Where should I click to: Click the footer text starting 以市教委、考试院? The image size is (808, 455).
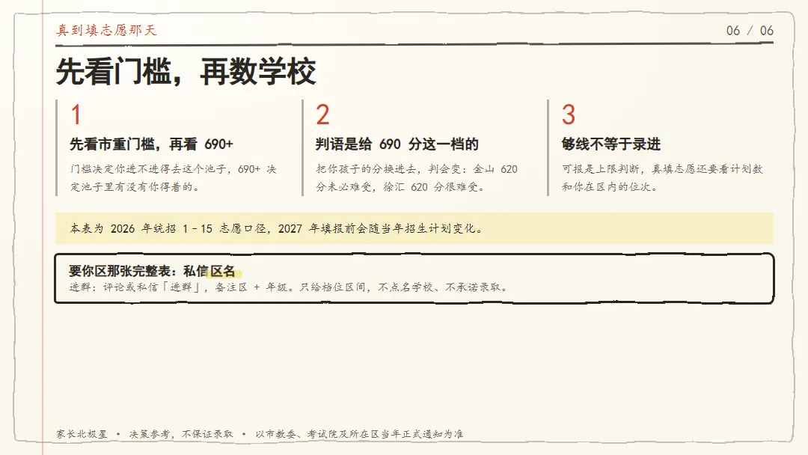359,434
